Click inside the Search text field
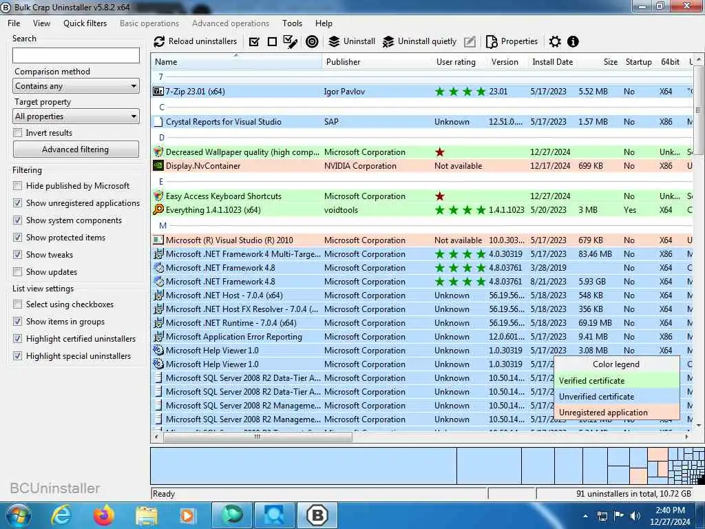705x529 pixels. point(76,55)
